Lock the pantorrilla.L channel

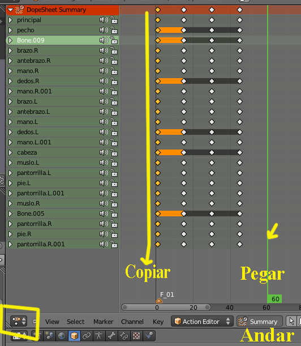point(114,173)
